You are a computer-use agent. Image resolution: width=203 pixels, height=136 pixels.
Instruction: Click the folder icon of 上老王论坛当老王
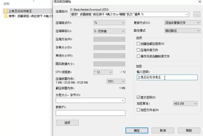6,11
